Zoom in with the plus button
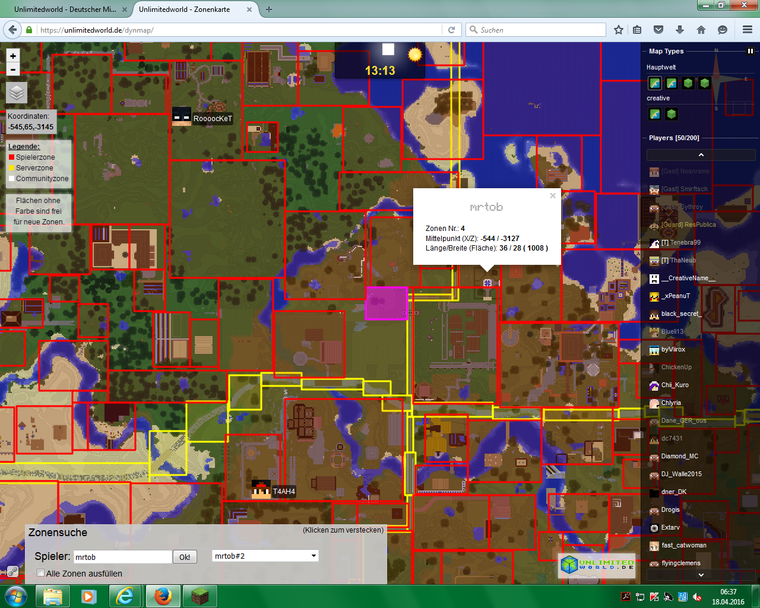Viewport: 760px width, 608px height. pyautogui.click(x=13, y=55)
